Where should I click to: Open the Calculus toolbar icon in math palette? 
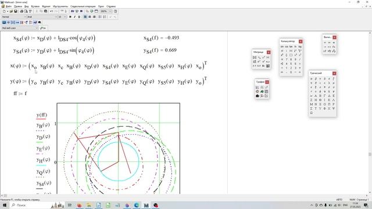click(22, 23)
